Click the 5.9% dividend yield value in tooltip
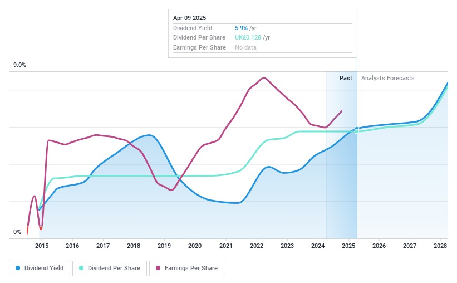The height and width of the screenshot is (283, 457). click(242, 27)
